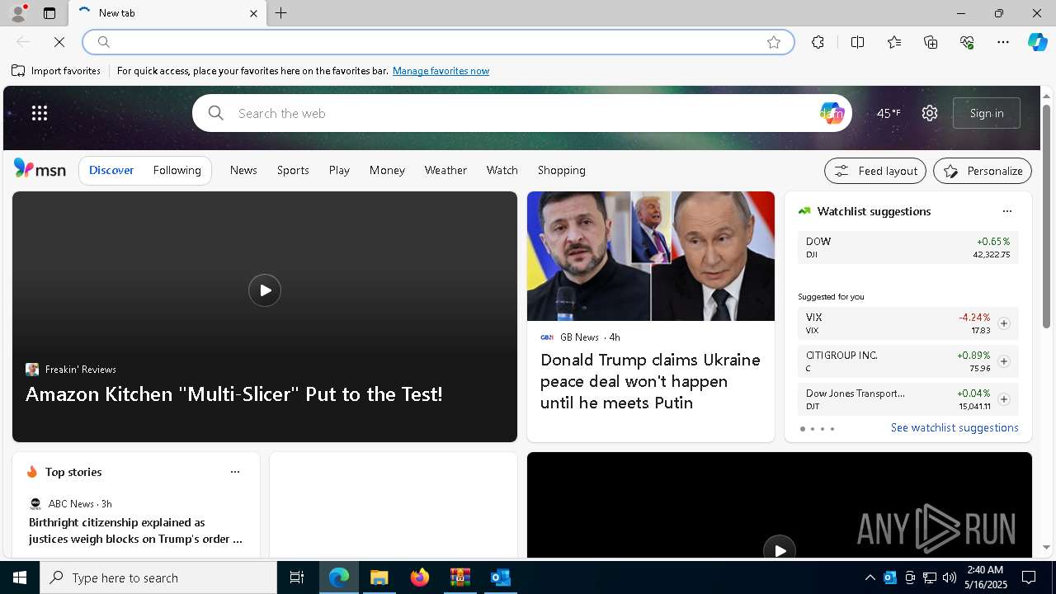Click the Personalize button
This screenshot has width=1056, height=594.
[x=983, y=171]
